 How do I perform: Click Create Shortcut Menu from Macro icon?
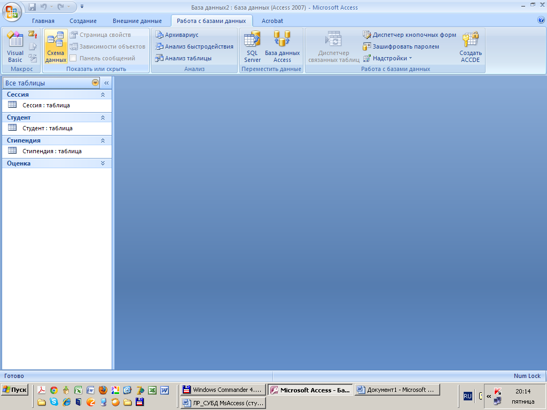click(x=33, y=46)
